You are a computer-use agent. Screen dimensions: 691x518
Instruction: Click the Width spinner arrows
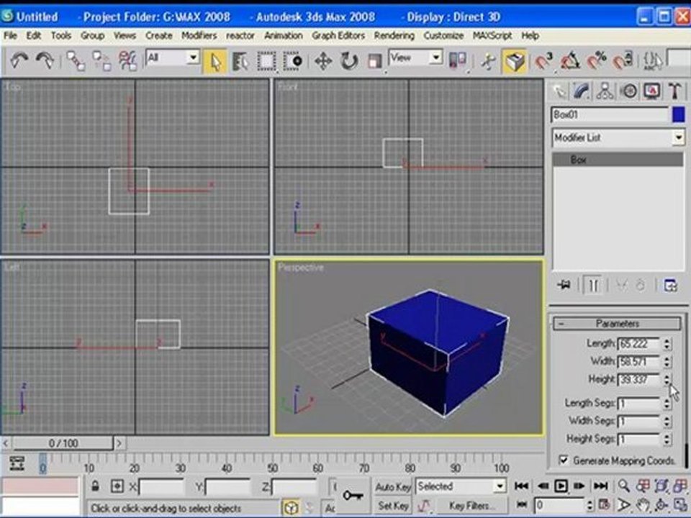[667, 362]
